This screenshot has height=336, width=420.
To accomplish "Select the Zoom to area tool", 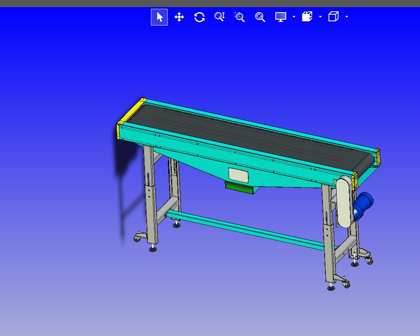I will (240, 17).
